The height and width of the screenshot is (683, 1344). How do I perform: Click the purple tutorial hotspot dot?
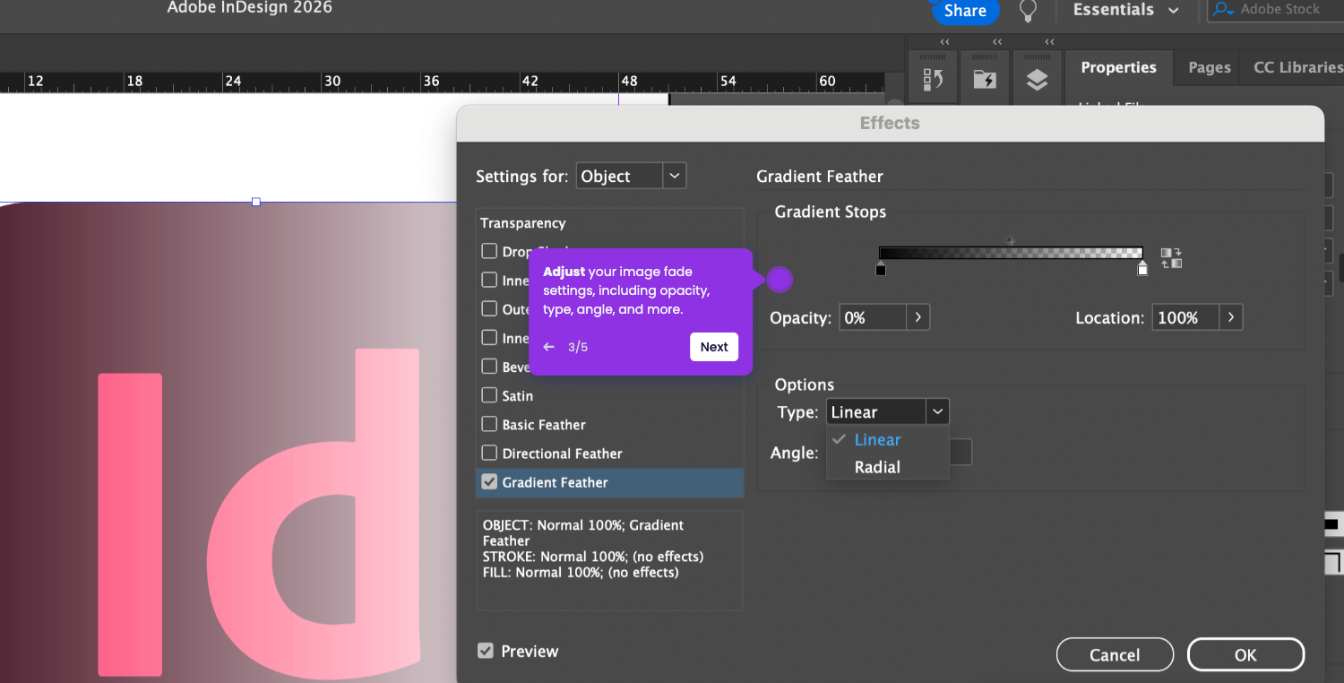[x=780, y=280]
